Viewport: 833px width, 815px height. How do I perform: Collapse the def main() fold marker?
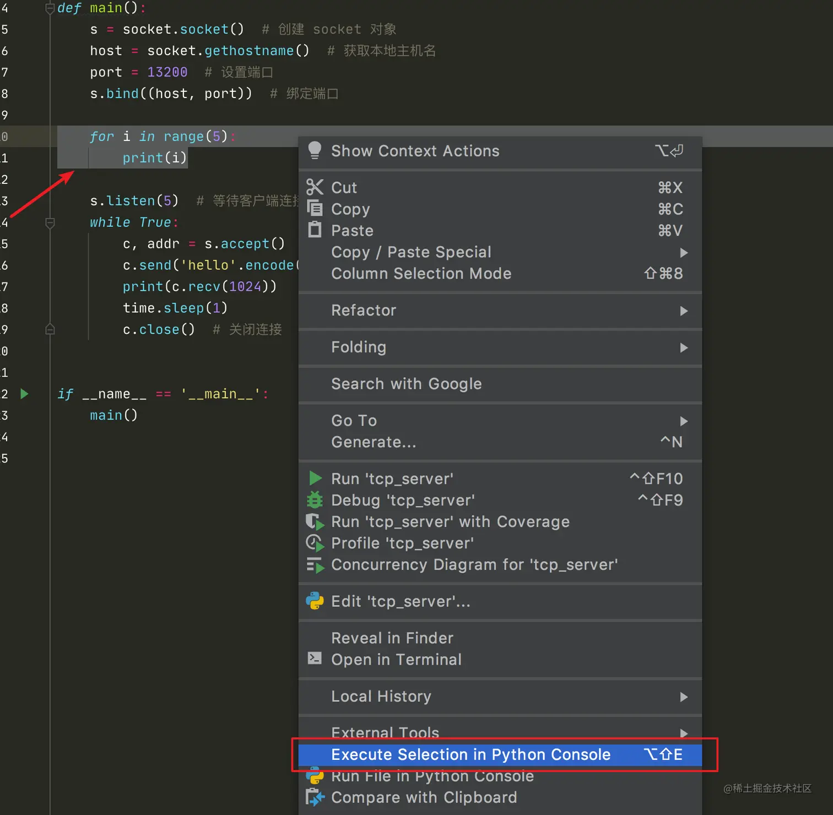click(x=50, y=8)
